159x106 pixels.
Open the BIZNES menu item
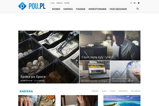pos(56,9)
